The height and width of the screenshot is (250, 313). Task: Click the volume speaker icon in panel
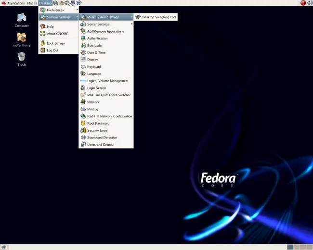click(x=309, y=3)
